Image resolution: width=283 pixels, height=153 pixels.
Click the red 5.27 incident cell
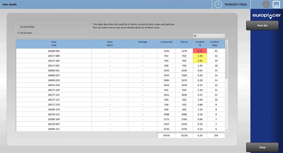point(200,51)
